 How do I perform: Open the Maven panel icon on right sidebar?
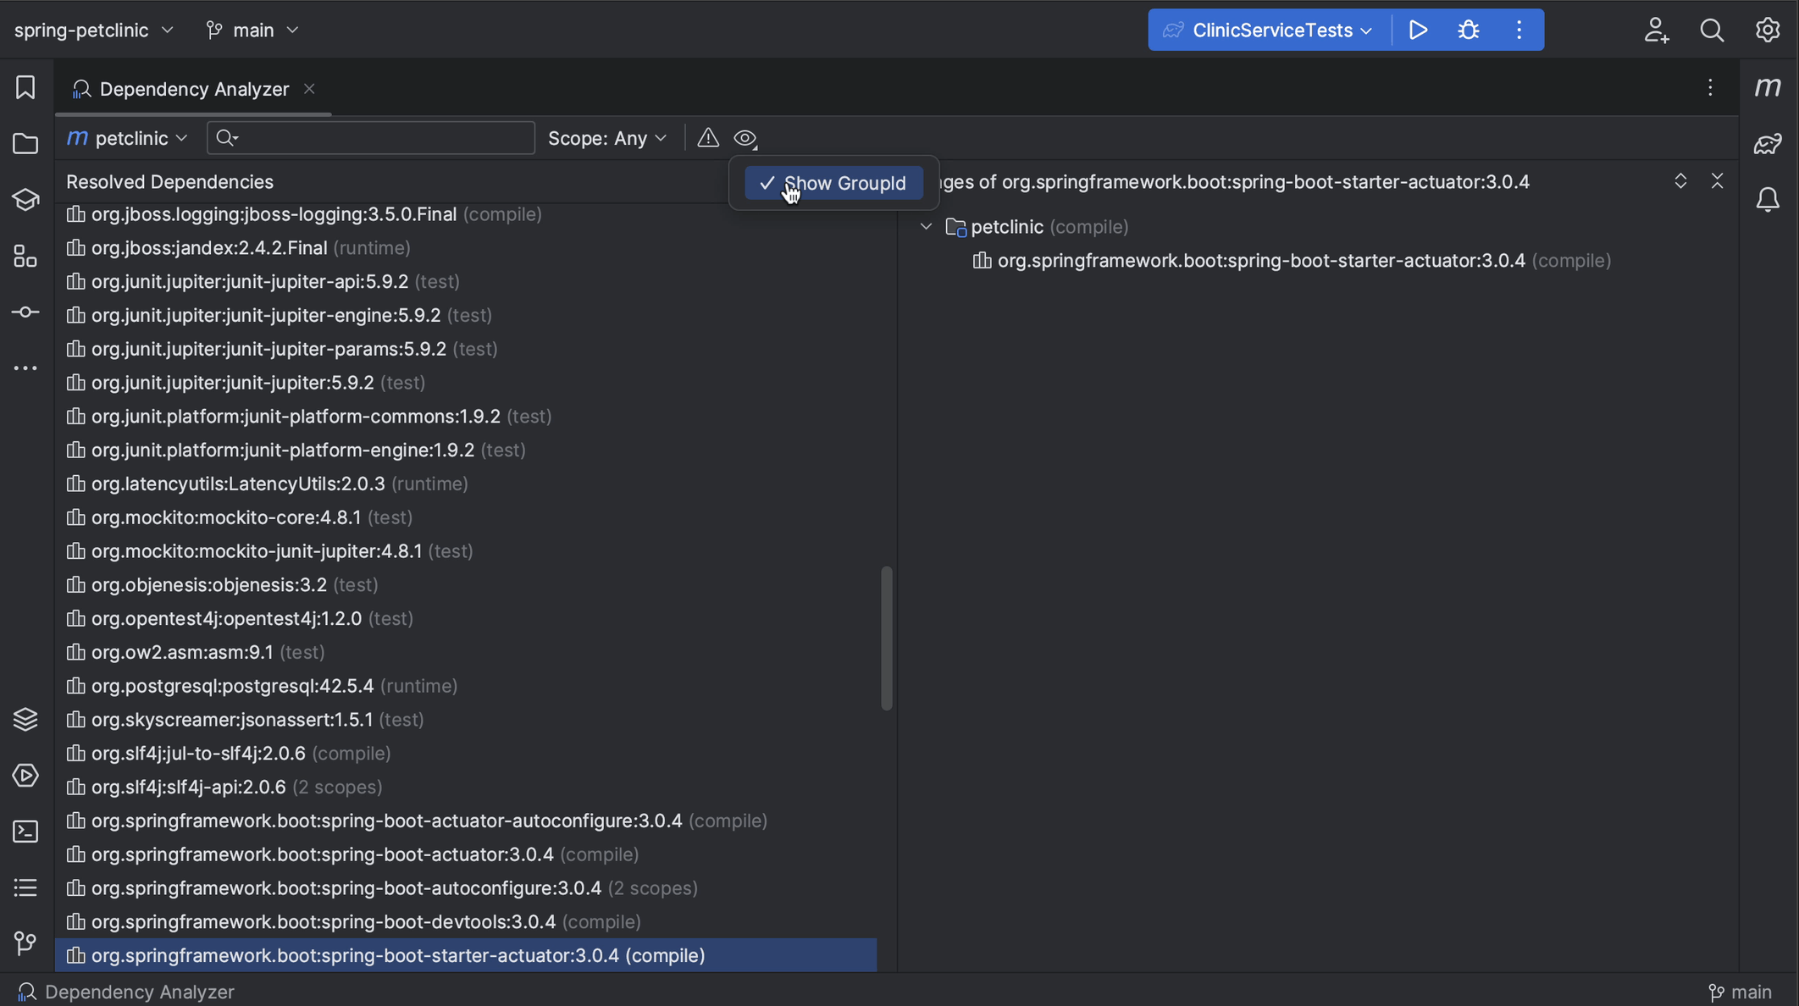tap(1769, 86)
